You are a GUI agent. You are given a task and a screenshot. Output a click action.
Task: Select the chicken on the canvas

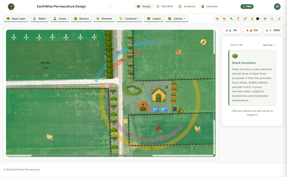[x=197, y=128]
